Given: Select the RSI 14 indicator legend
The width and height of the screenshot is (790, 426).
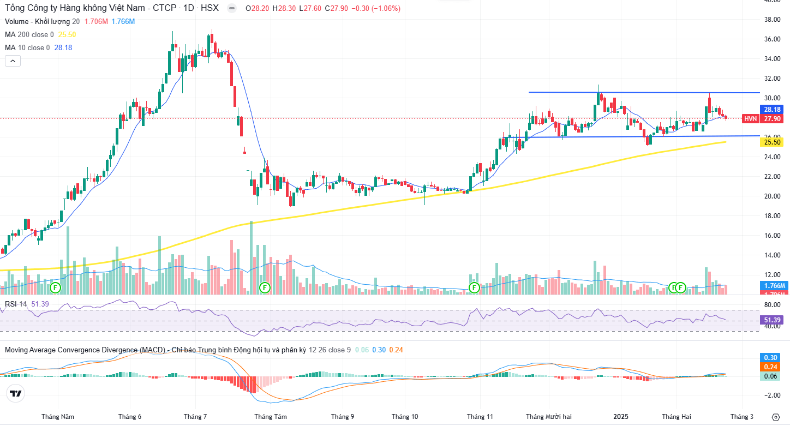Looking at the screenshot, I should coord(15,304).
